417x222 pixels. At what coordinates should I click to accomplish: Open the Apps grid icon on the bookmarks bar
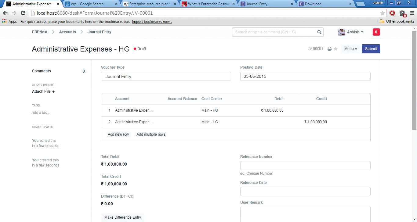click(4, 21)
